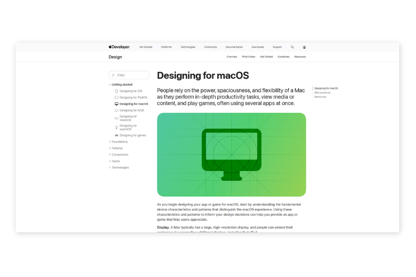Go to Design Get Started tab

pyautogui.click(x=266, y=57)
